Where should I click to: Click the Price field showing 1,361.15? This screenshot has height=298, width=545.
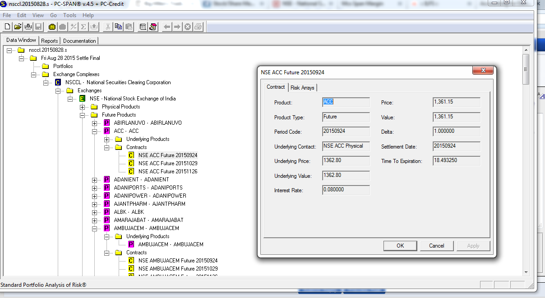(x=457, y=102)
